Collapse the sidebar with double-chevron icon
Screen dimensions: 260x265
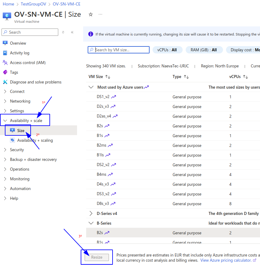72,32
